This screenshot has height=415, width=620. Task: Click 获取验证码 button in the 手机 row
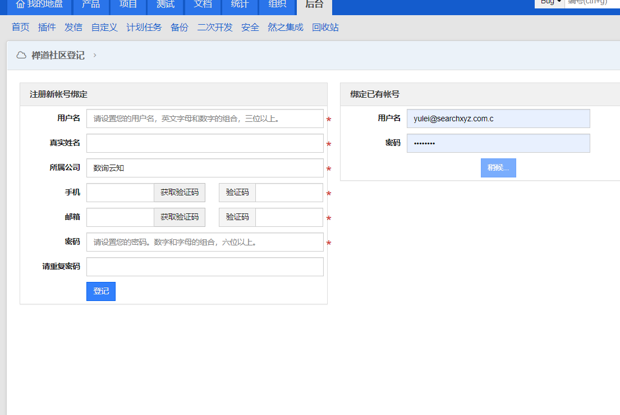pos(180,193)
